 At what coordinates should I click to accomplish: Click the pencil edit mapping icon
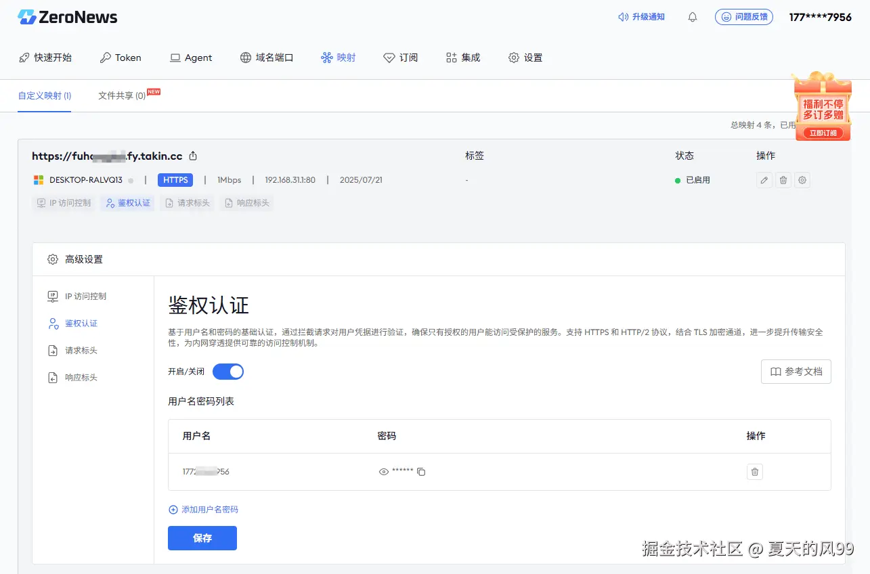pyautogui.click(x=764, y=180)
